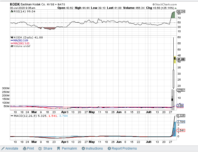Click the Volume bars legend icon
This screenshot has width=198, height=152.
pos(11,46)
